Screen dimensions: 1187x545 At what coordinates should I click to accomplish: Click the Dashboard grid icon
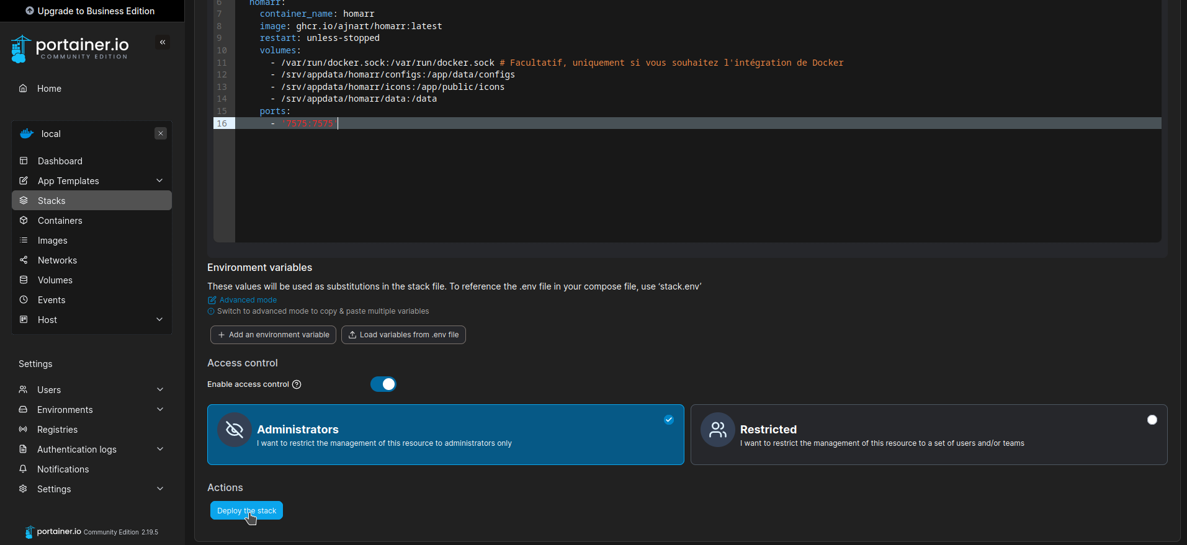click(24, 161)
